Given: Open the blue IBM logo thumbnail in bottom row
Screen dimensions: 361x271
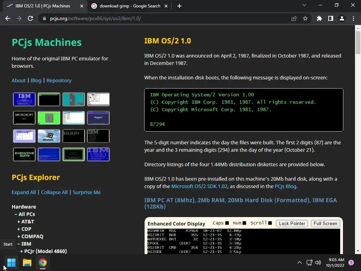Looking at the screenshot, I should point(98,155).
